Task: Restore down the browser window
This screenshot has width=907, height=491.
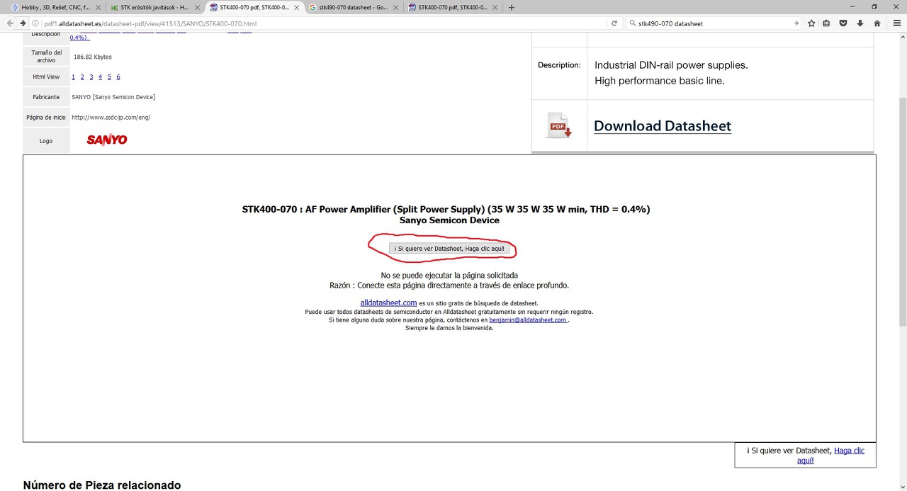Action: (874, 7)
